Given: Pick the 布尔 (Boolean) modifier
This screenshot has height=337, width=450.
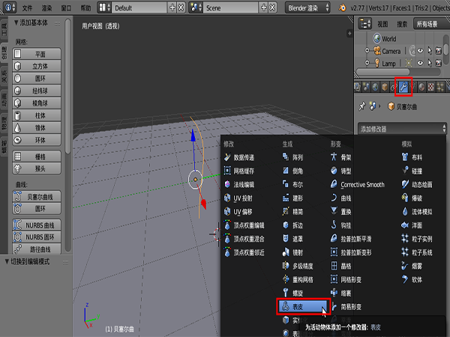Looking at the screenshot, I should point(298,184).
